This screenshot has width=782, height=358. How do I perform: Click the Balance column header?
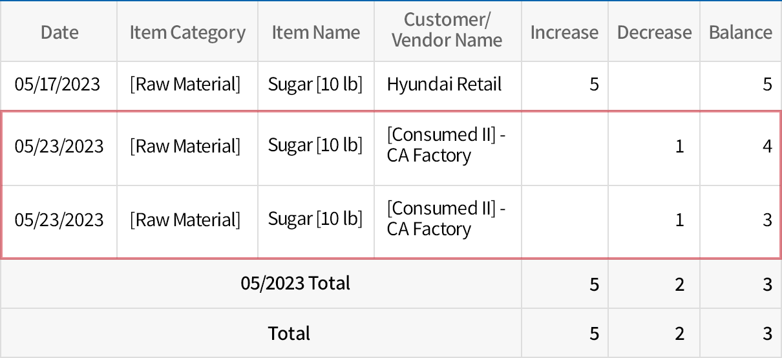(x=741, y=32)
